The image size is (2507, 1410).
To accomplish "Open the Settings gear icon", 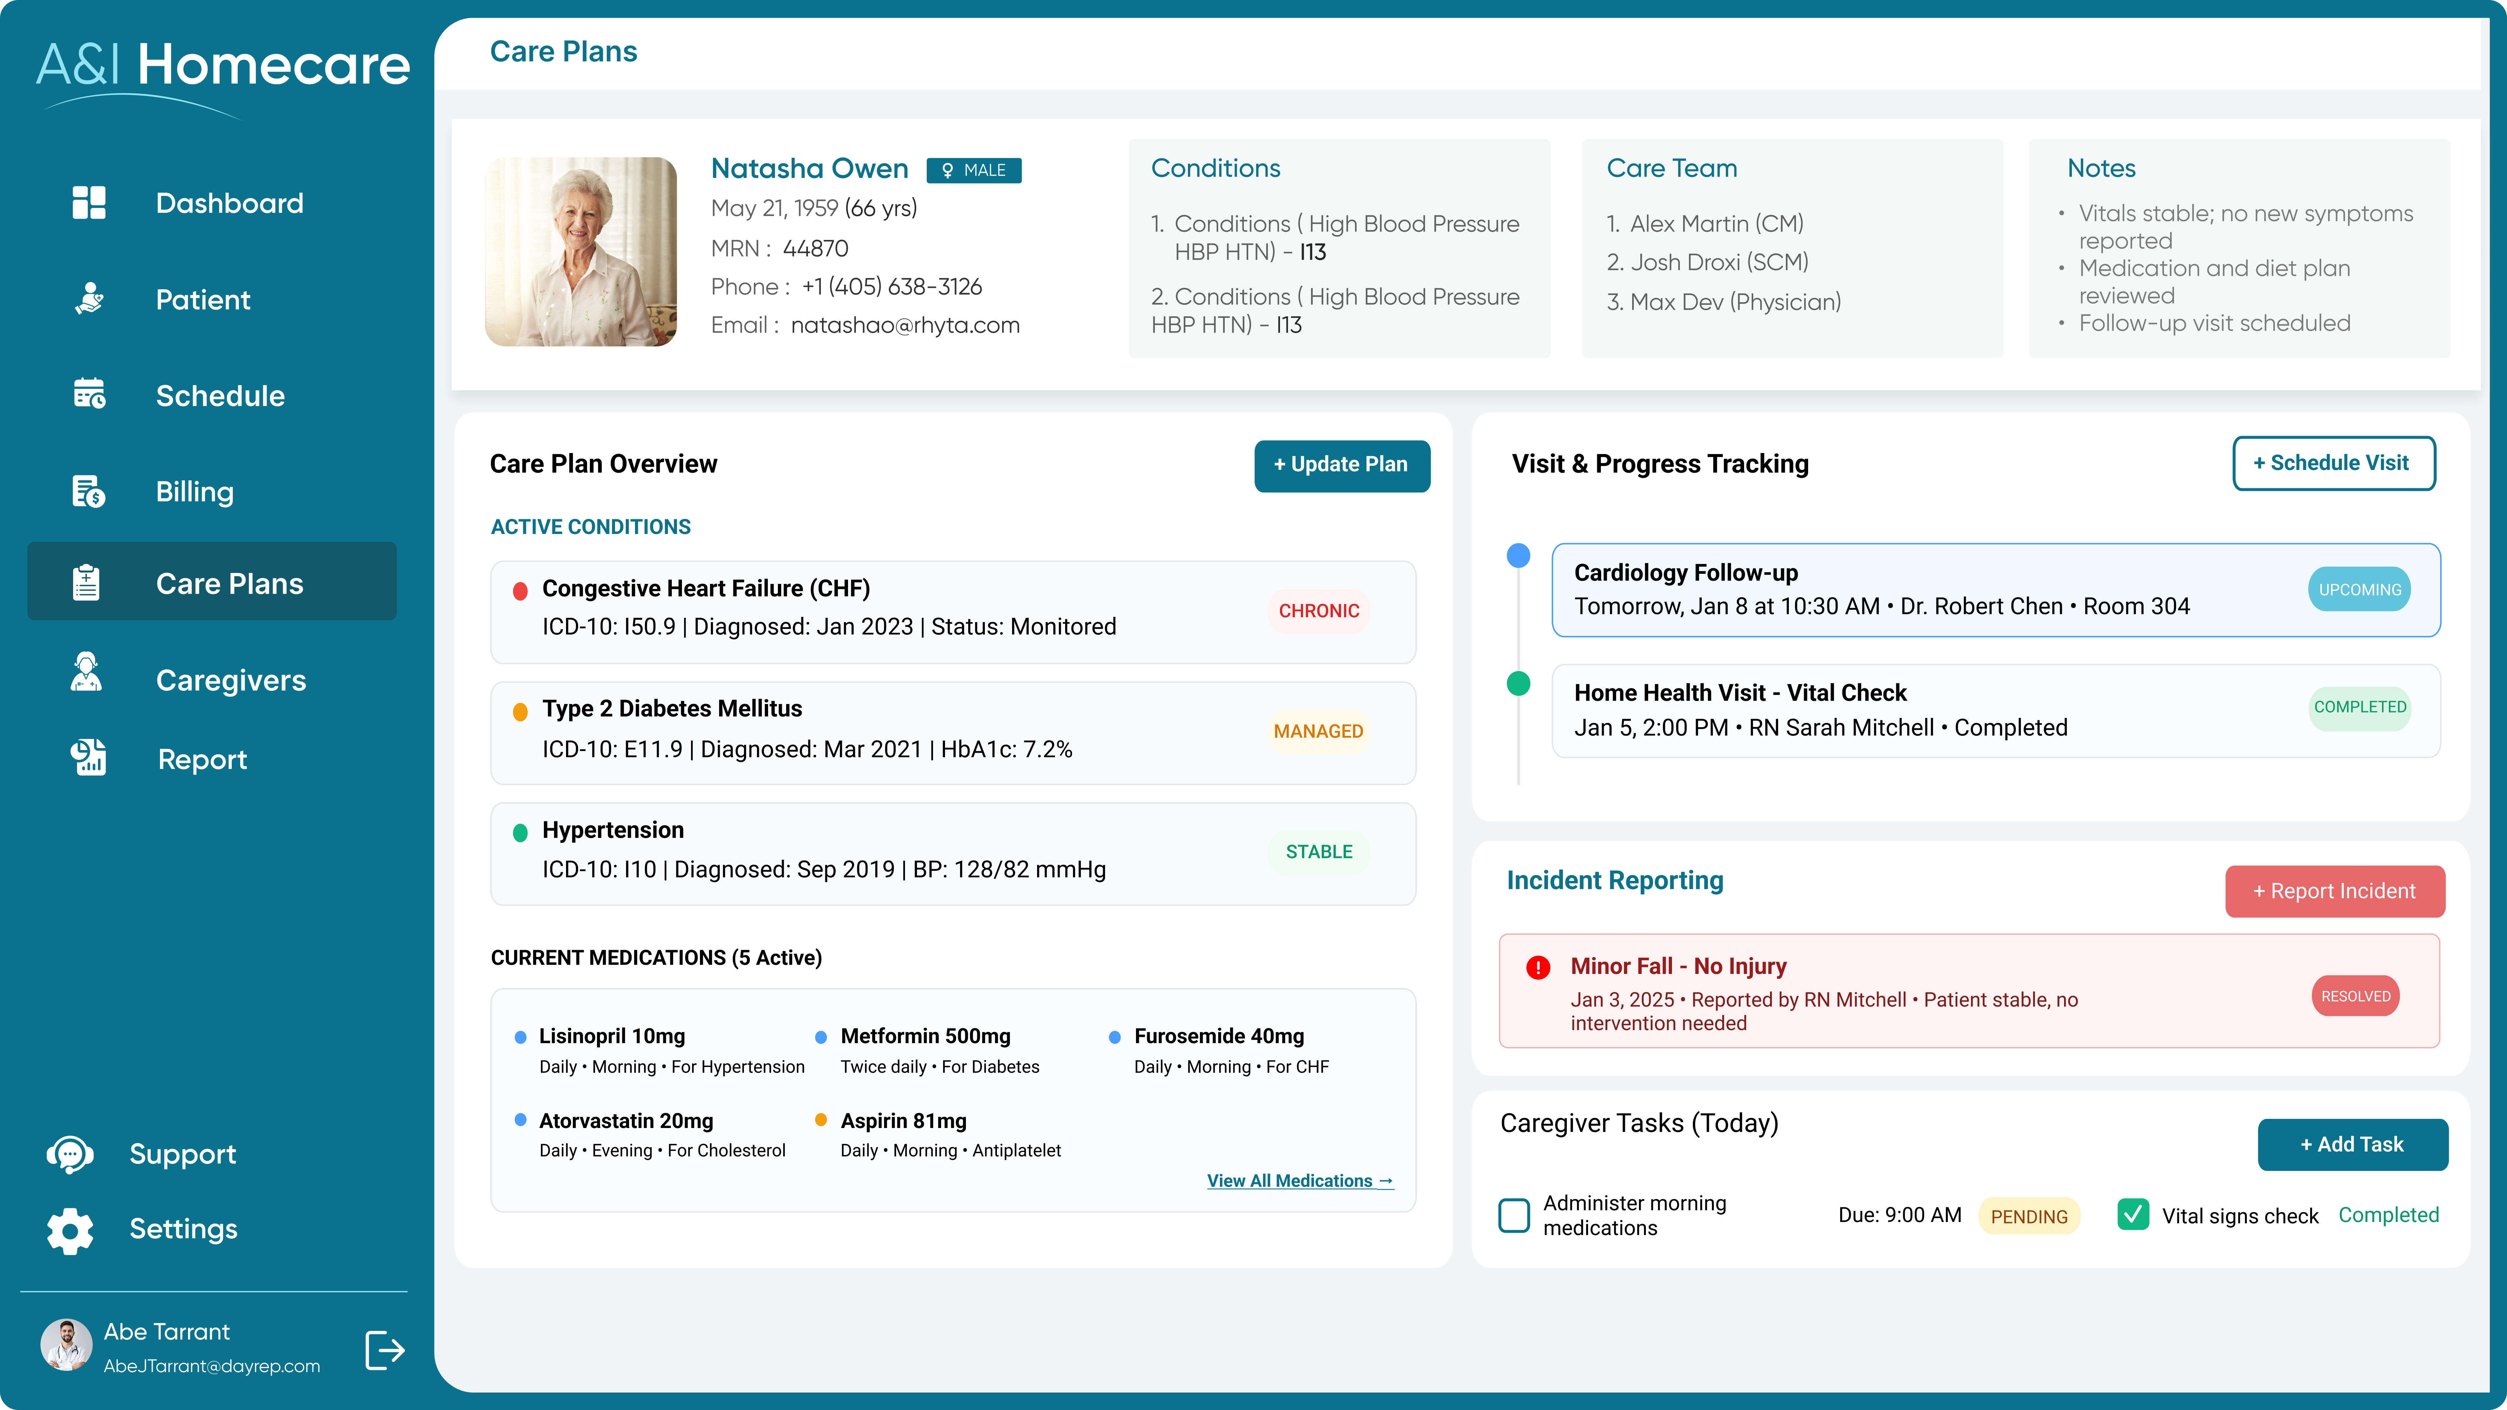I will (x=70, y=1230).
